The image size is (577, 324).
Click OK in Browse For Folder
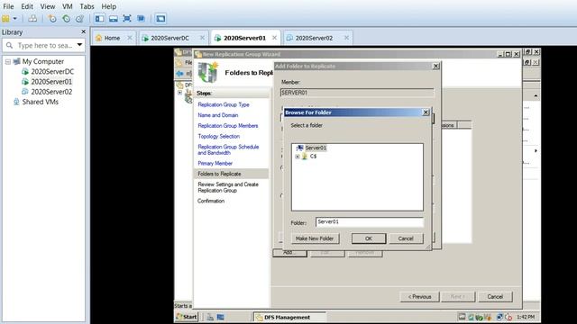[369, 238]
